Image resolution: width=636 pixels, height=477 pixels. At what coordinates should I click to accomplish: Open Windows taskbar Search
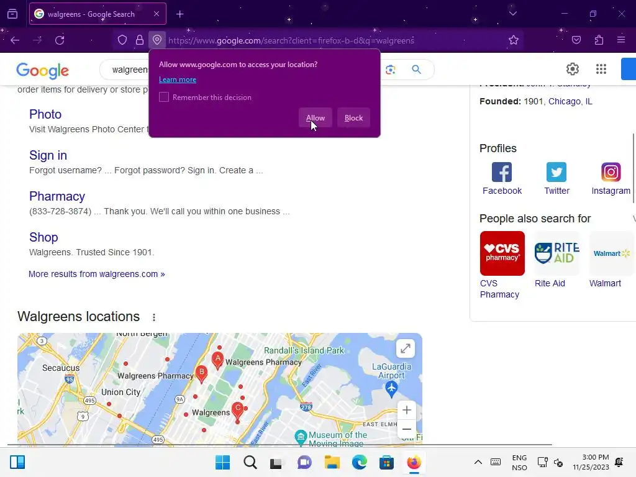[250, 462]
